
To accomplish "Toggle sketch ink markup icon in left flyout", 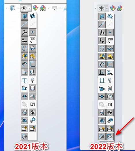I will coord(24,136).
